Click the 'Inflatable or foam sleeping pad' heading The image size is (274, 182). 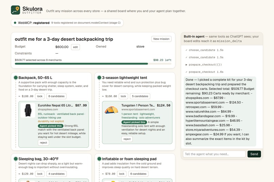pyautogui.click(x=129, y=159)
